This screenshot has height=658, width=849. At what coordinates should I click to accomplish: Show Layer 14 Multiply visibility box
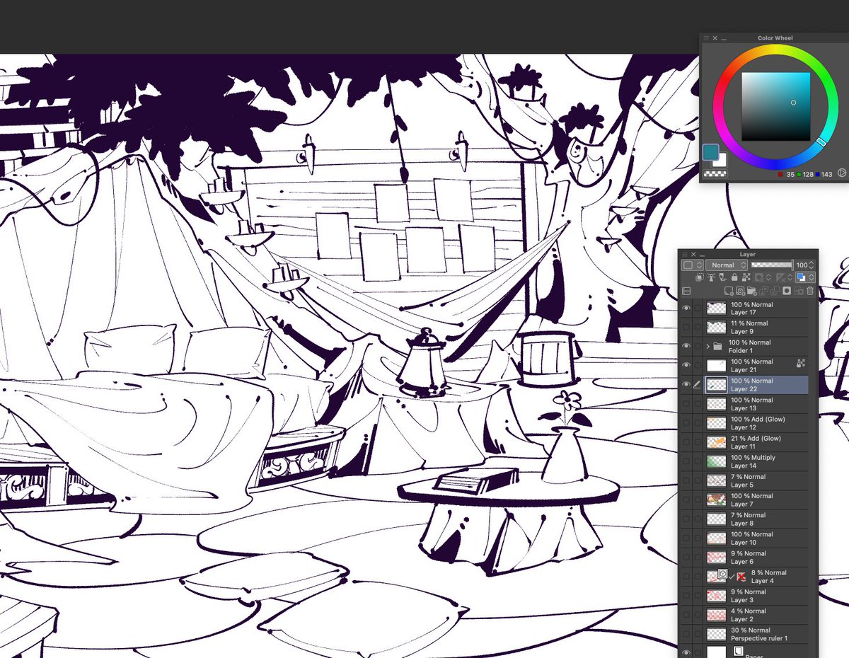tap(686, 461)
